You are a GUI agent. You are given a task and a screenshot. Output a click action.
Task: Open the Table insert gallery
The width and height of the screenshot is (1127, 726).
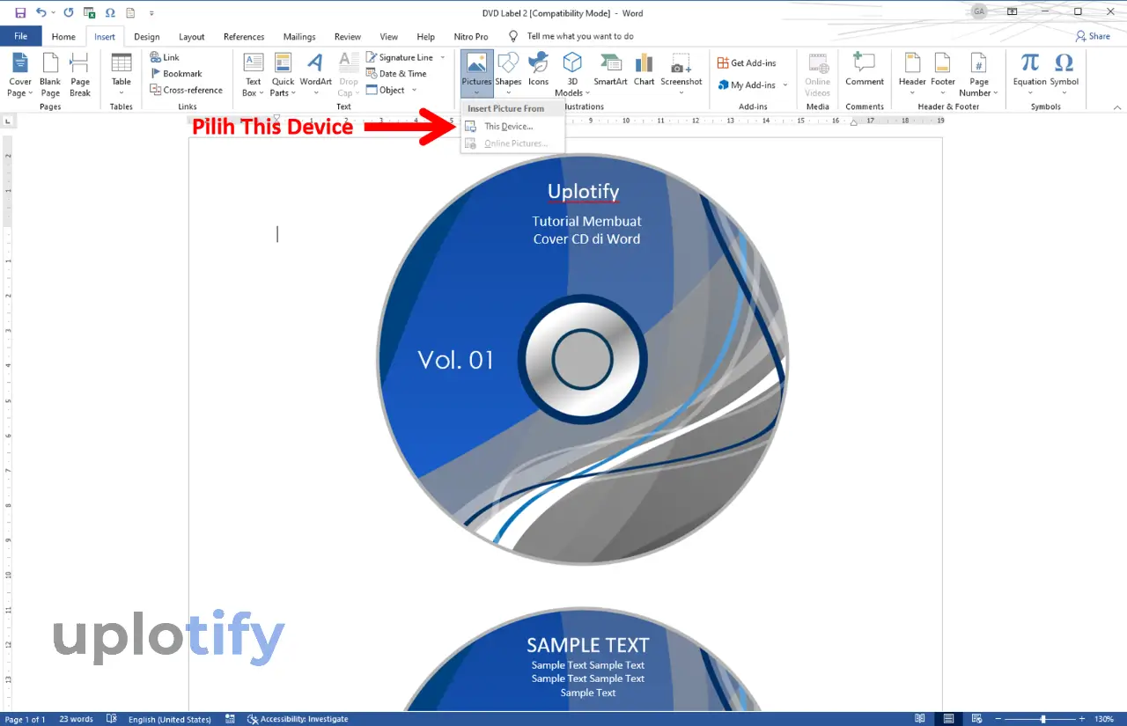coord(122,75)
